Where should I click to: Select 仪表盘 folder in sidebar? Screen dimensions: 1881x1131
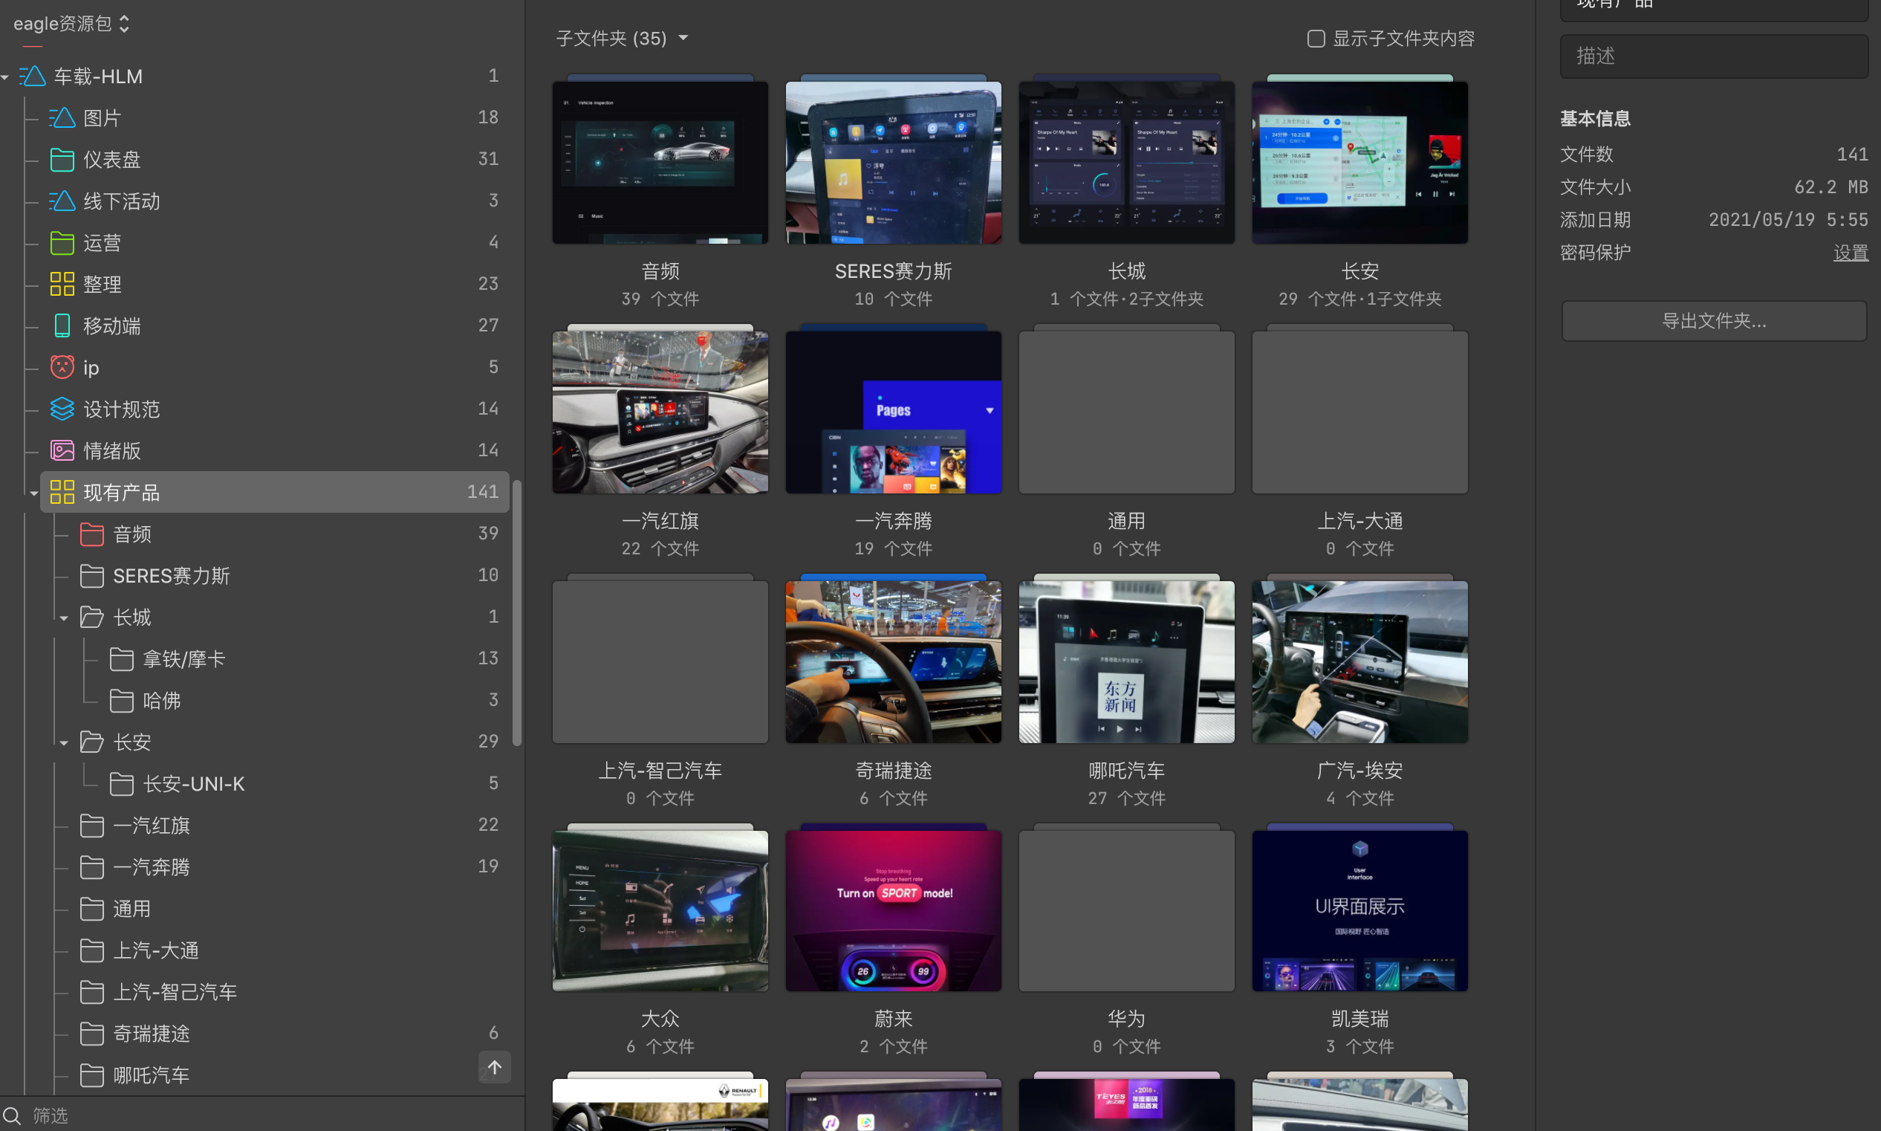pyautogui.click(x=112, y=160)
